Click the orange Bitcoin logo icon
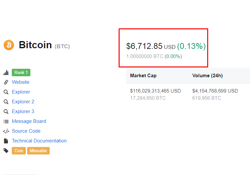The width and height of the screenshot is (250, 175). click(9, 45)
